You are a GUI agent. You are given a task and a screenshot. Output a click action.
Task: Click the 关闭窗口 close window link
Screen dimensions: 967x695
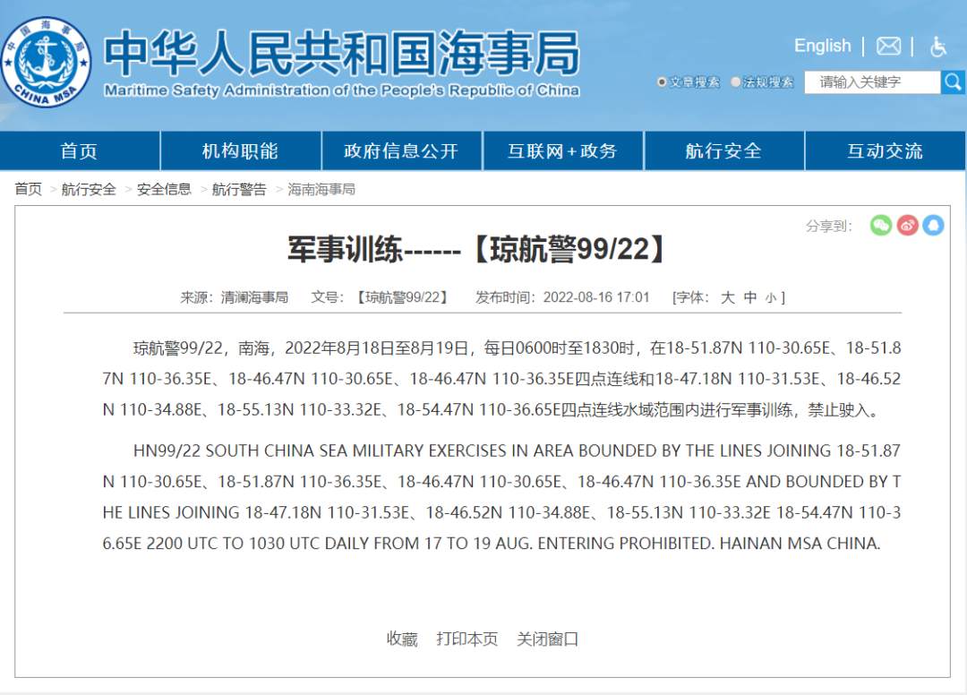pos(548,639)
